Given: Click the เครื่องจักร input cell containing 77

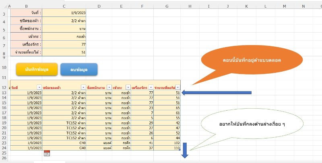Looking at the screenshot, I should tap(64, 44).
